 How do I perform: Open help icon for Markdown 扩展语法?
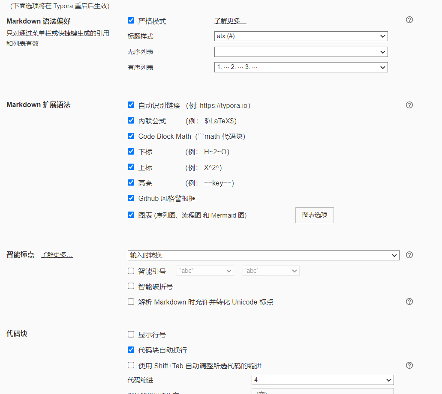point(409,105)
